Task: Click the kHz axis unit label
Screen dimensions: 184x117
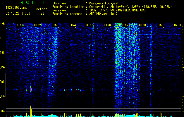Action: coord(3,24)
